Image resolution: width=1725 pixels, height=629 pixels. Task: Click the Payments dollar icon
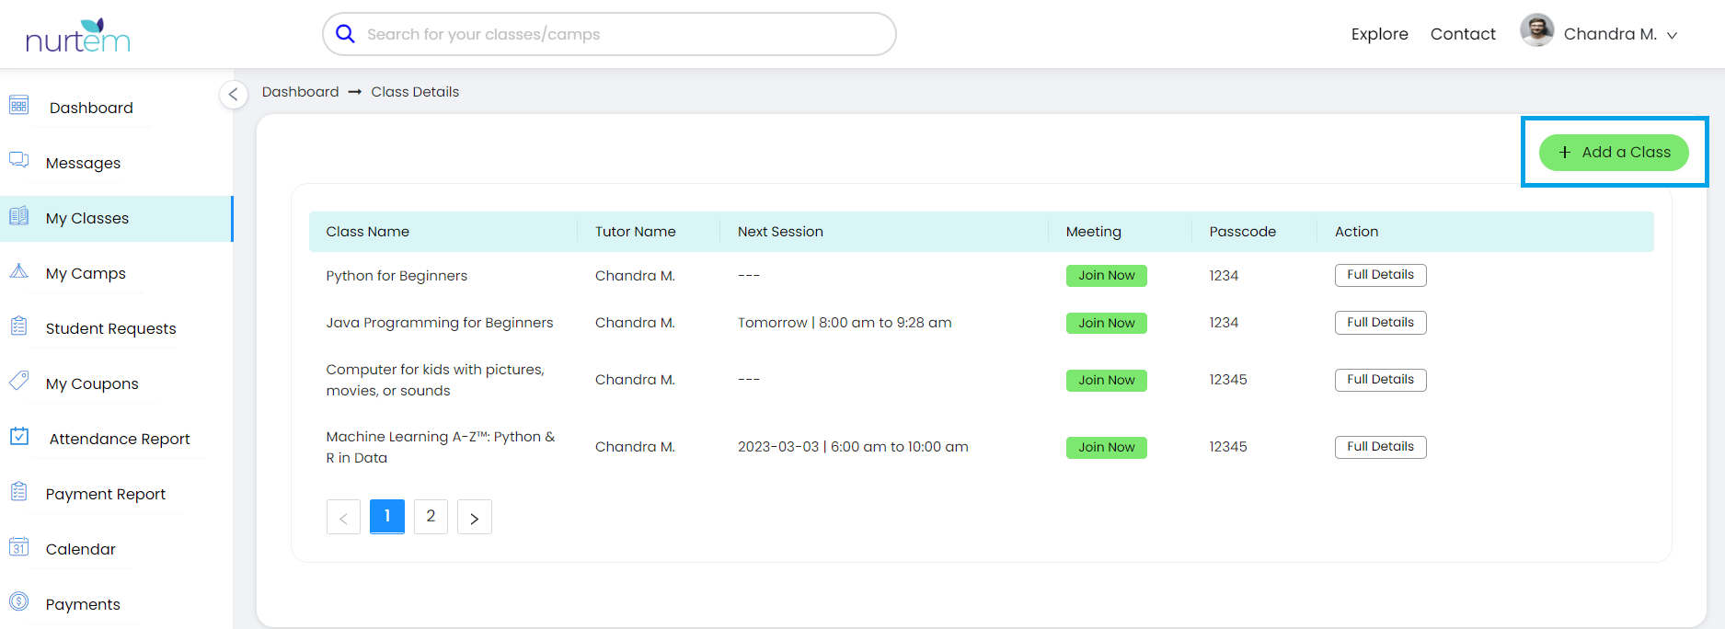pyautogui.click(x=19, y=601)
